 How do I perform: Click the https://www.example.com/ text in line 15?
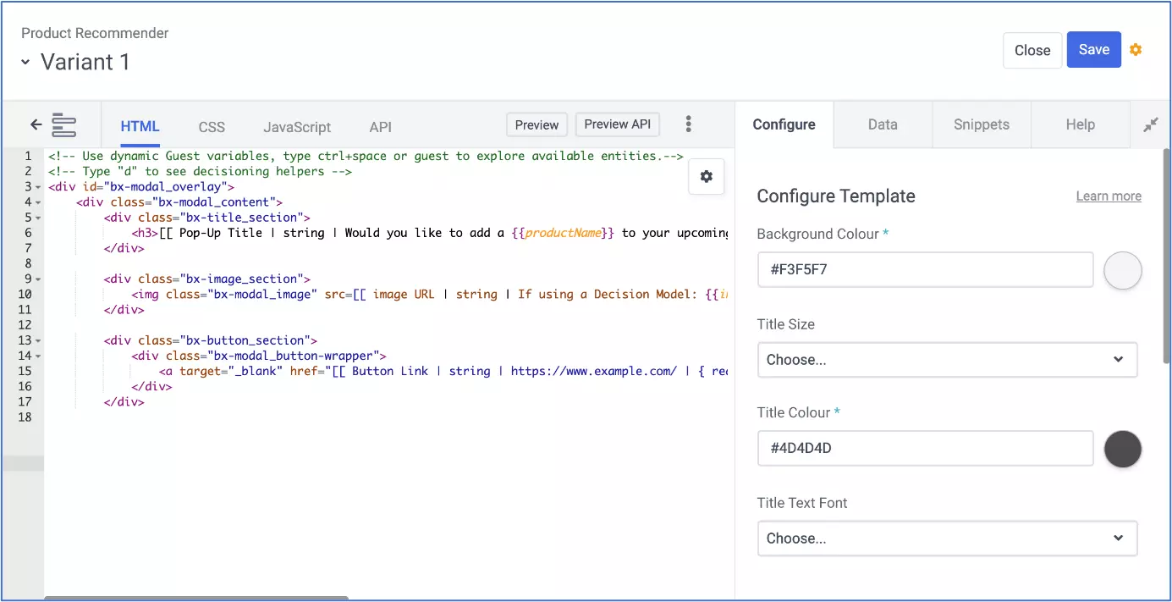pyautogui.click(x=594, y=372)
